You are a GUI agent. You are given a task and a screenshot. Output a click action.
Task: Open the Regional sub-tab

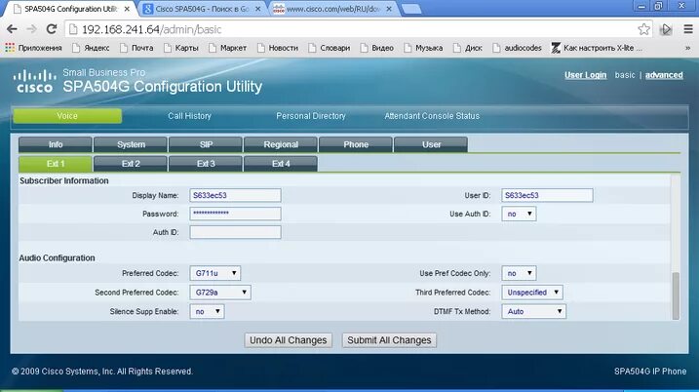click(x=281, y=144)
